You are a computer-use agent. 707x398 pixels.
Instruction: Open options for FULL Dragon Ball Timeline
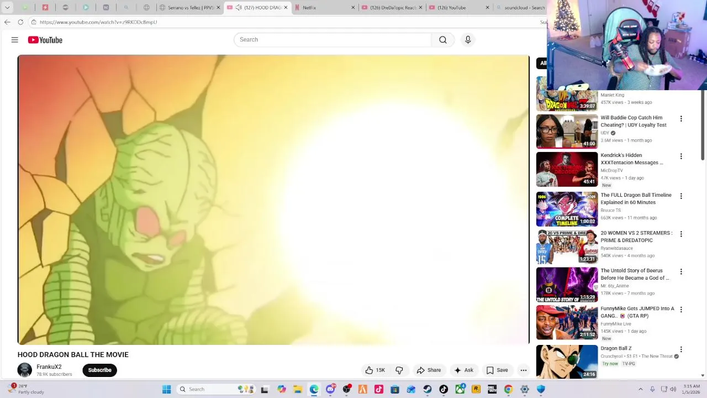[681, 196]
